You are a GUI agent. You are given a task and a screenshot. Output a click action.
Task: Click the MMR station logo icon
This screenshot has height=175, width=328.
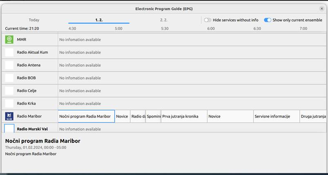click(9, 39)
